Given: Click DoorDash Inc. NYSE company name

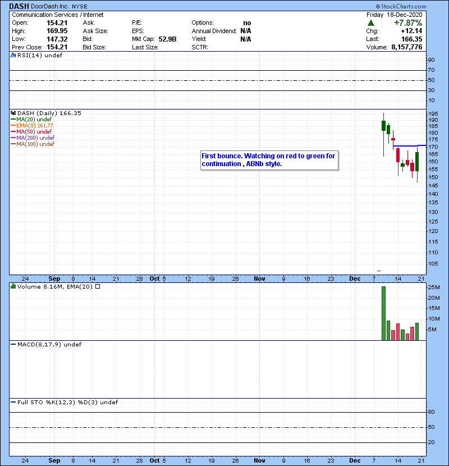Looking at the screenshot, I should click(x=59, y=6).
